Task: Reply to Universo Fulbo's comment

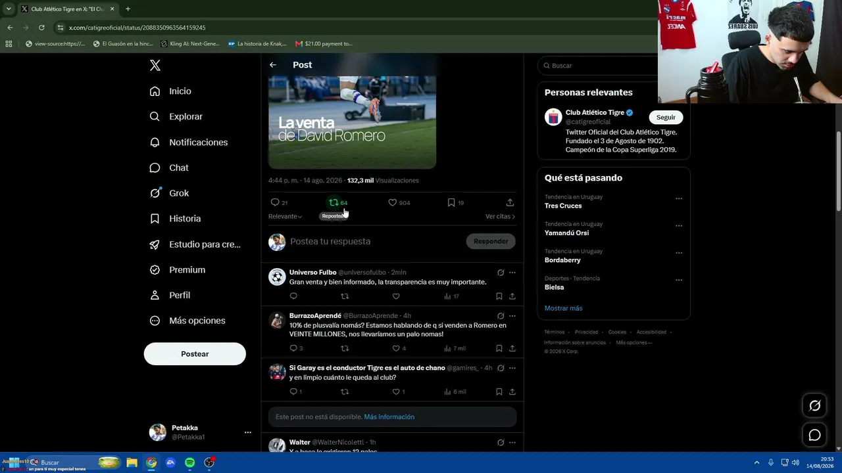Action: (x=293, y=296)
